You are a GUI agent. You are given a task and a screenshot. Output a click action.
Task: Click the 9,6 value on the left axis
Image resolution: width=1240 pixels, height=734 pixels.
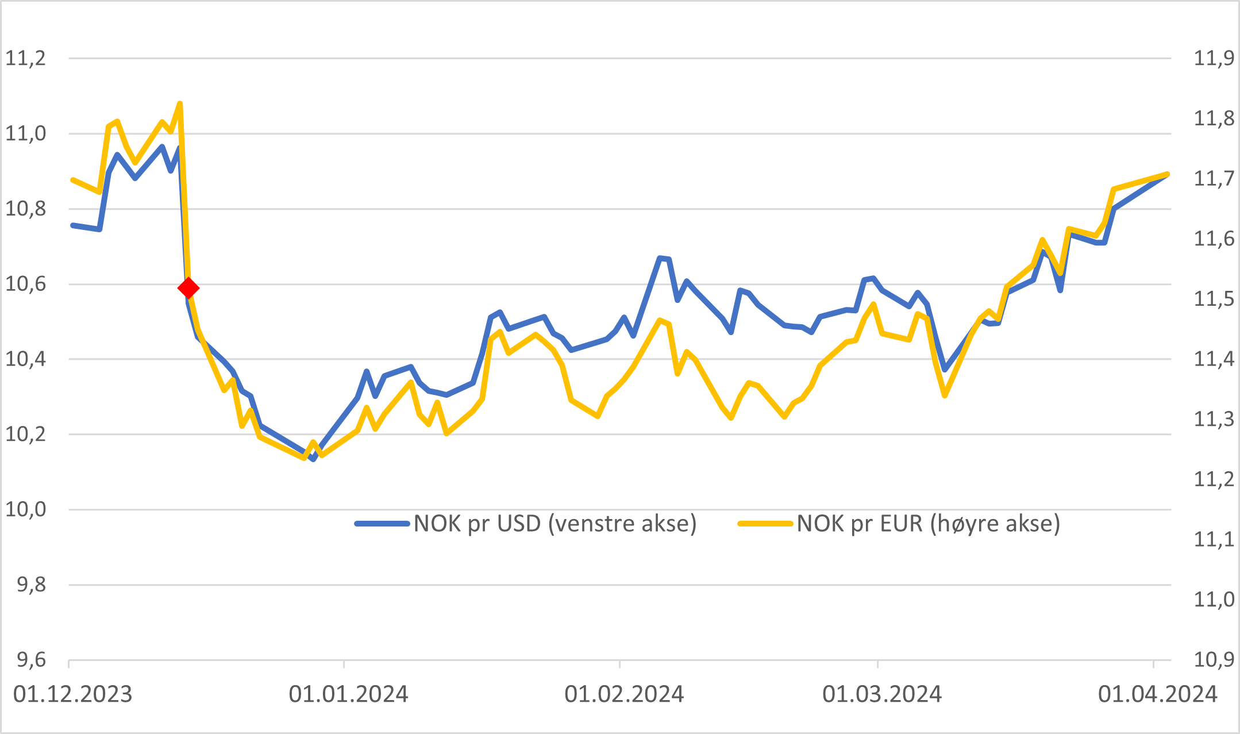32,660
